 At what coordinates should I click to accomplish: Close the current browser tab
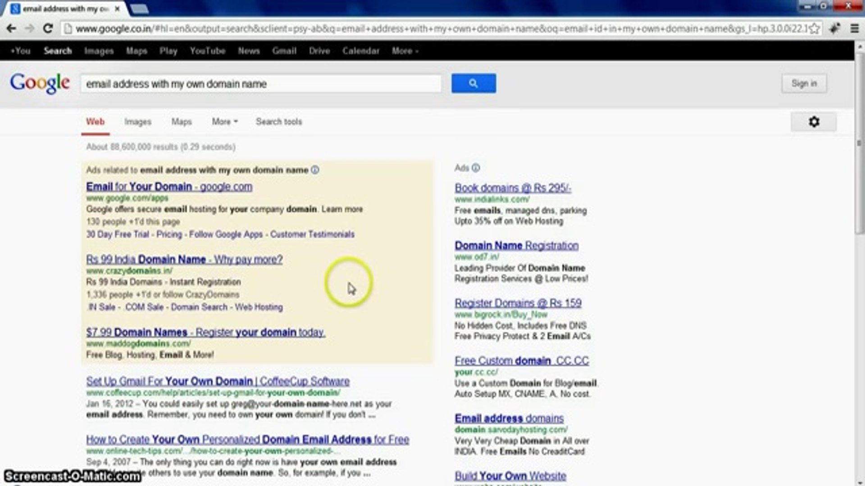tap(117, 9)
